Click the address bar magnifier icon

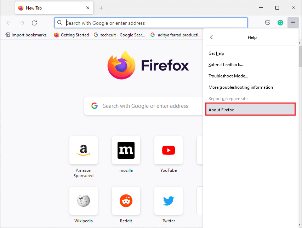60,23
